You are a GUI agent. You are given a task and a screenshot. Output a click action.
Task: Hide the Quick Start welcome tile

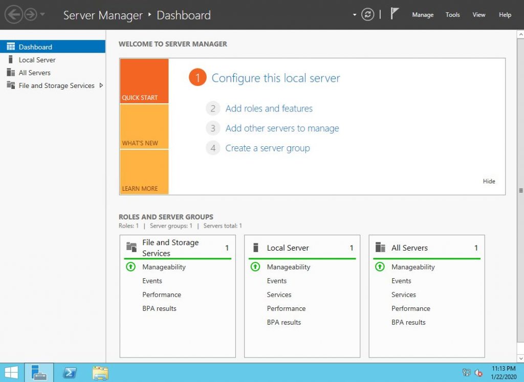click(489, 181)
